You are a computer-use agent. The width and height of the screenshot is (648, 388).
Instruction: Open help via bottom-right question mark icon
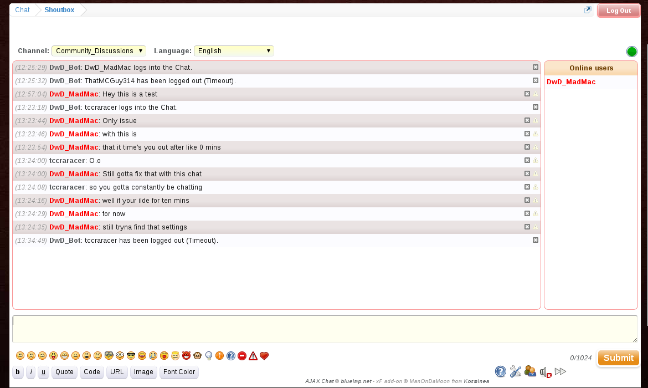pos(501,371)
